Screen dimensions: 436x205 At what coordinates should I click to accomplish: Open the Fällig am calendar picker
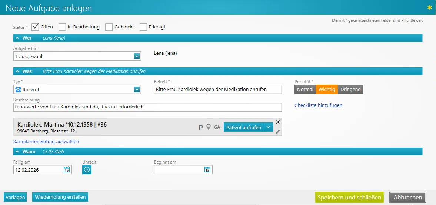(x=67, y=170)
